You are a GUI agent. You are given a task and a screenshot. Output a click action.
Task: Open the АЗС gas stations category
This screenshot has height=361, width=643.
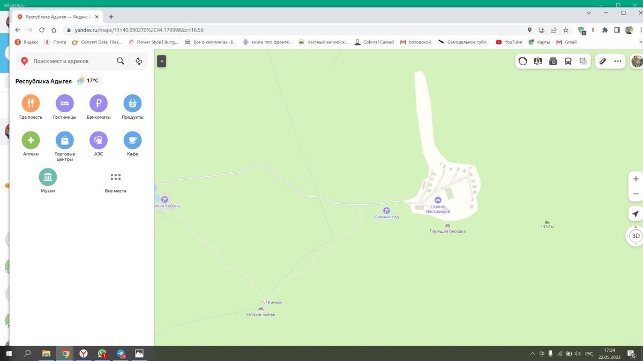(x=99, y=144)
